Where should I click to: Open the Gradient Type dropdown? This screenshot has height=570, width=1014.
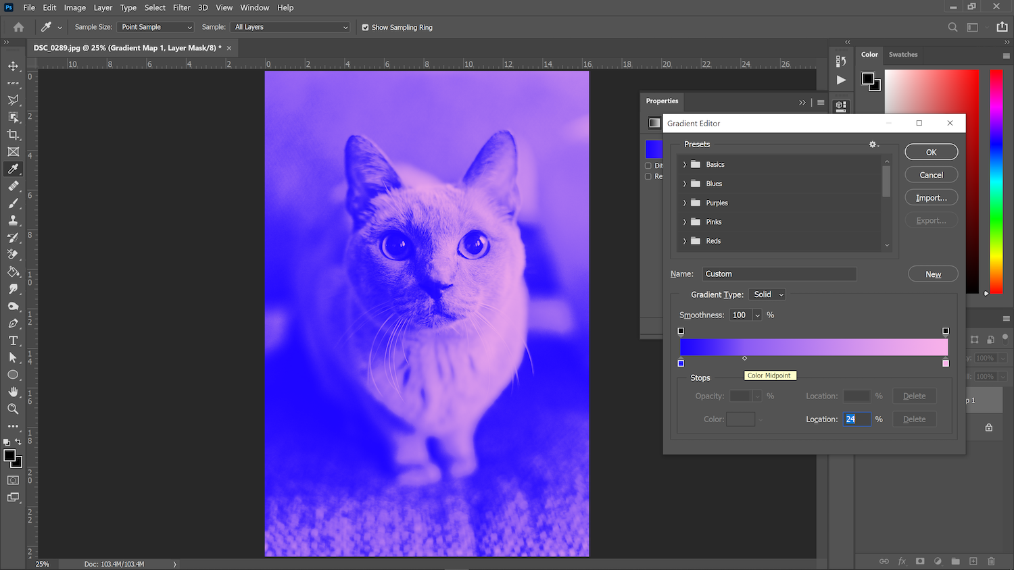pos(767,294)
